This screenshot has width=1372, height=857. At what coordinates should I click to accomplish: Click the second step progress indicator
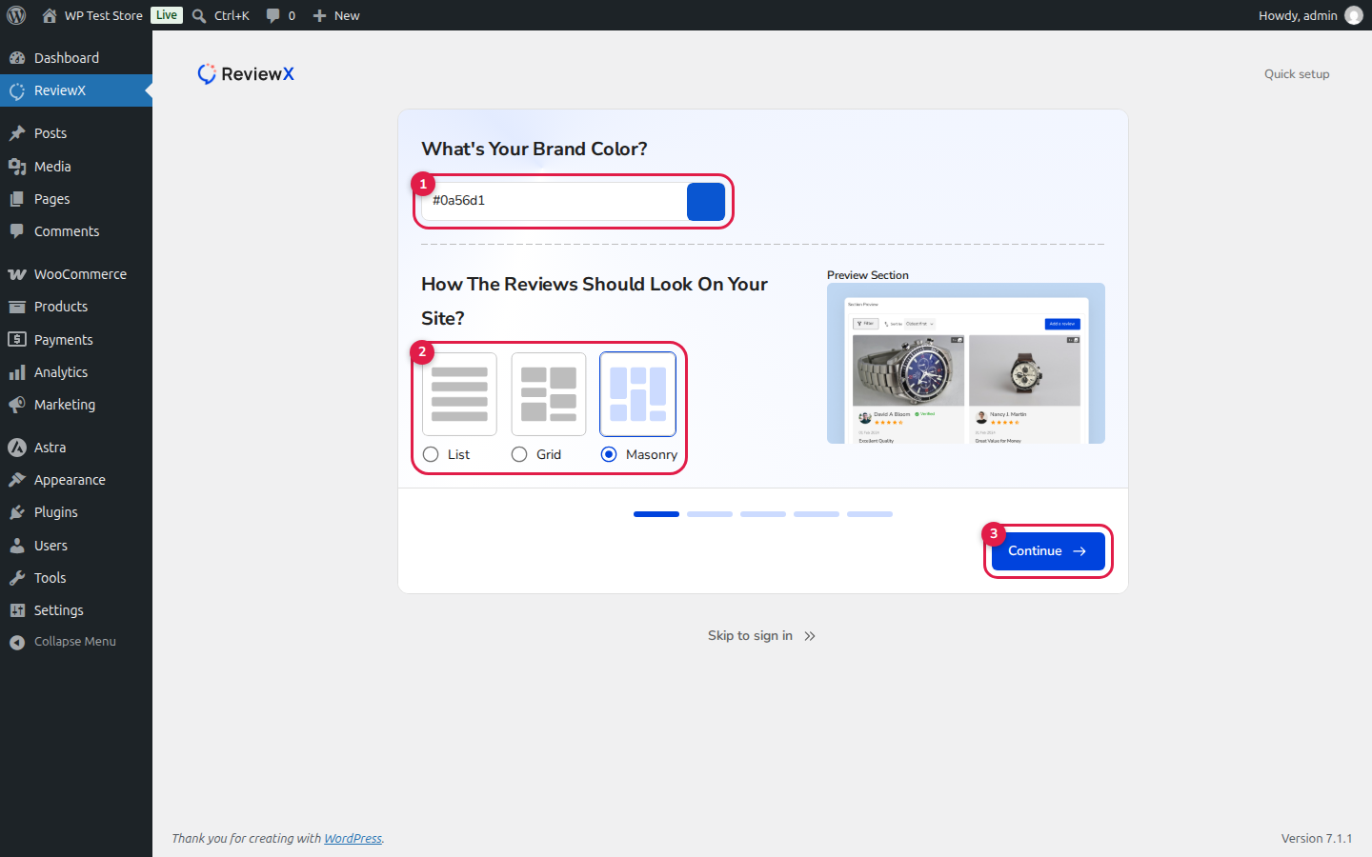click(710, 514)
